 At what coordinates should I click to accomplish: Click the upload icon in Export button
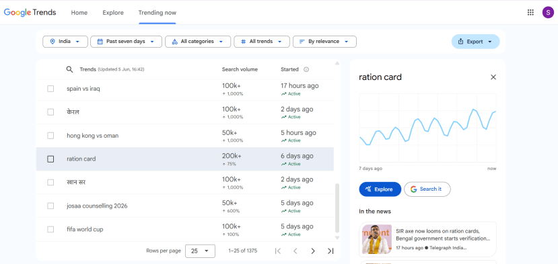pyautogui.click(x=460, y=42)
